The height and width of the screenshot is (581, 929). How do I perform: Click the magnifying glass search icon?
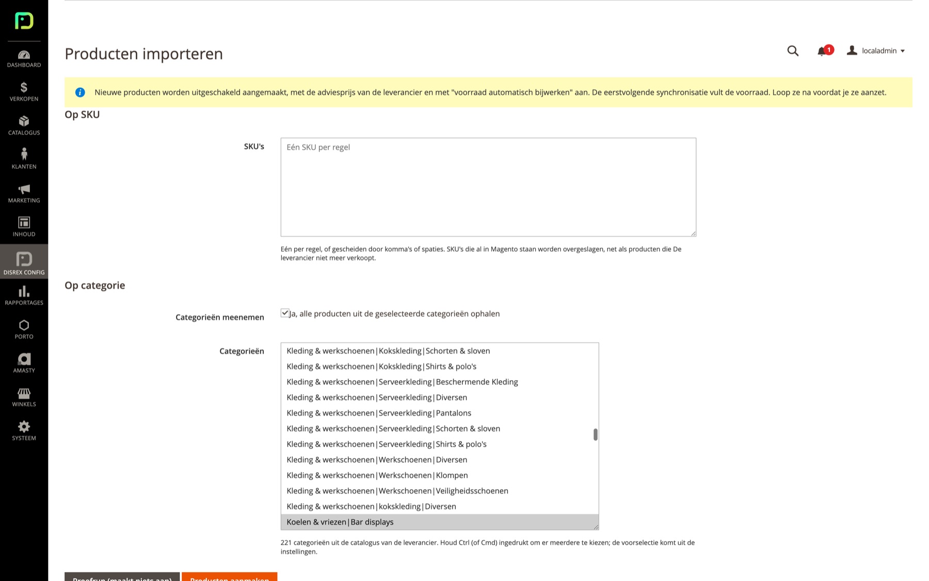click(x=793, y=51)
